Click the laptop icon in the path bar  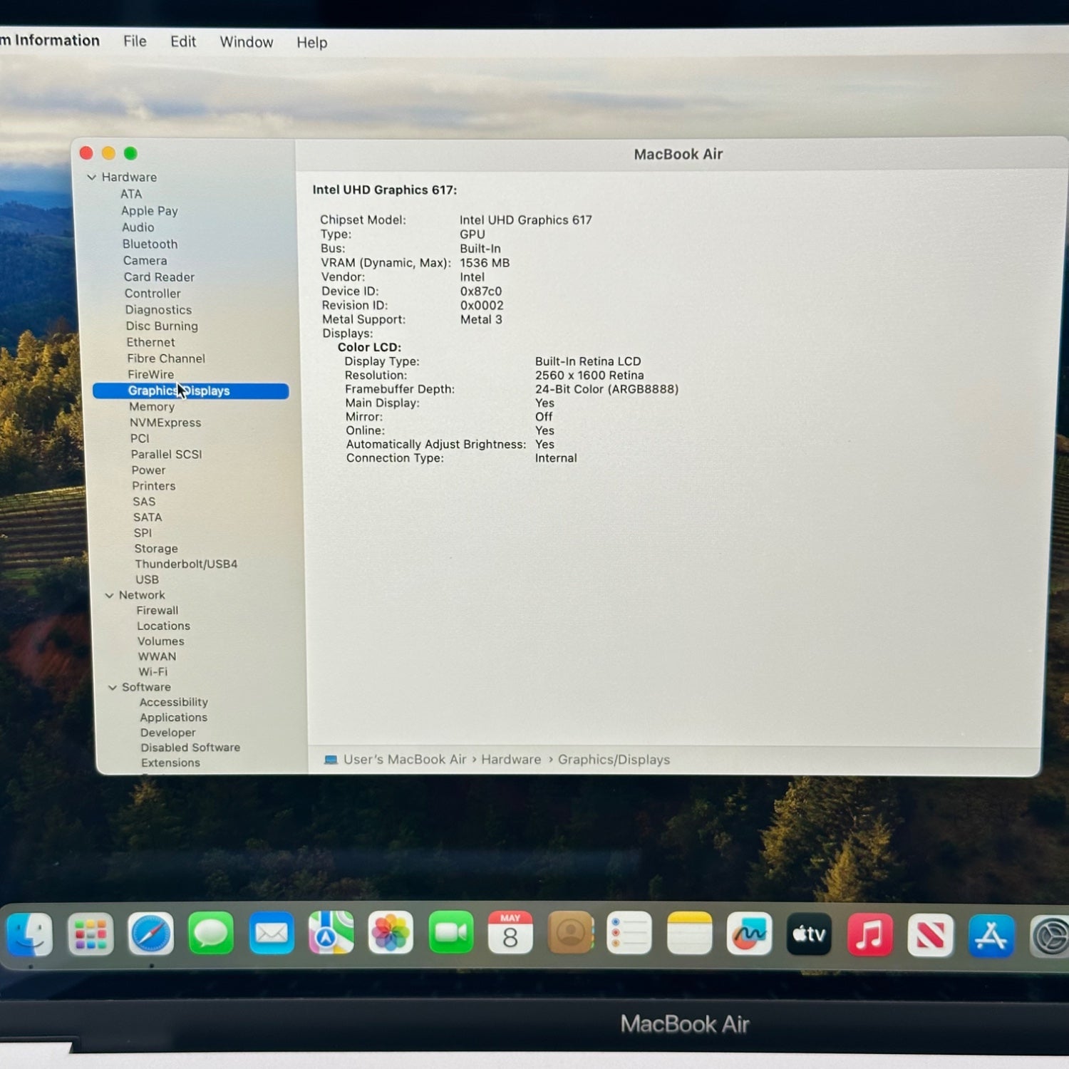(331, 760)
